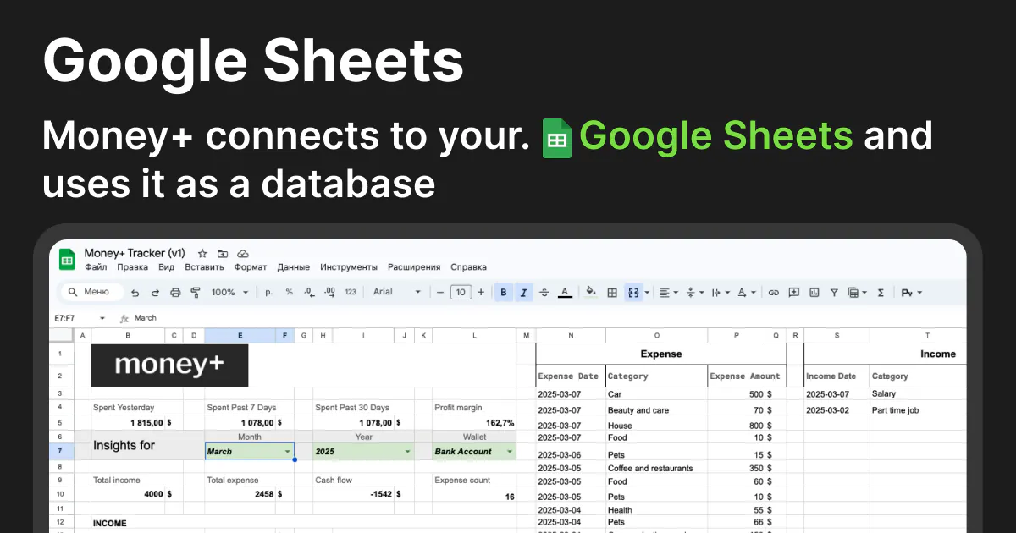Decrease decimal places

(309, 292)
